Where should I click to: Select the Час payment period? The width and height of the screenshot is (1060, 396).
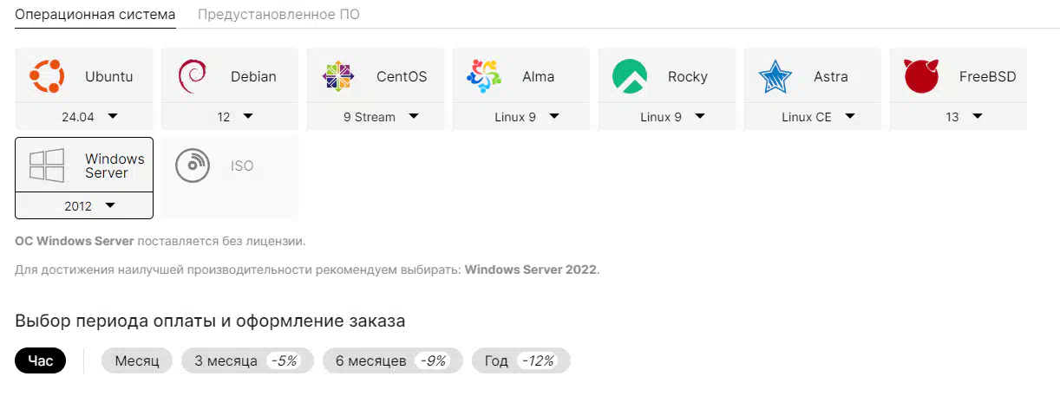pyautogui.click(x=41, y=361)
